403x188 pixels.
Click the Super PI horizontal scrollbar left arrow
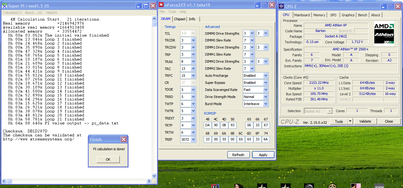pyautogui.click(x=4, y=181)
